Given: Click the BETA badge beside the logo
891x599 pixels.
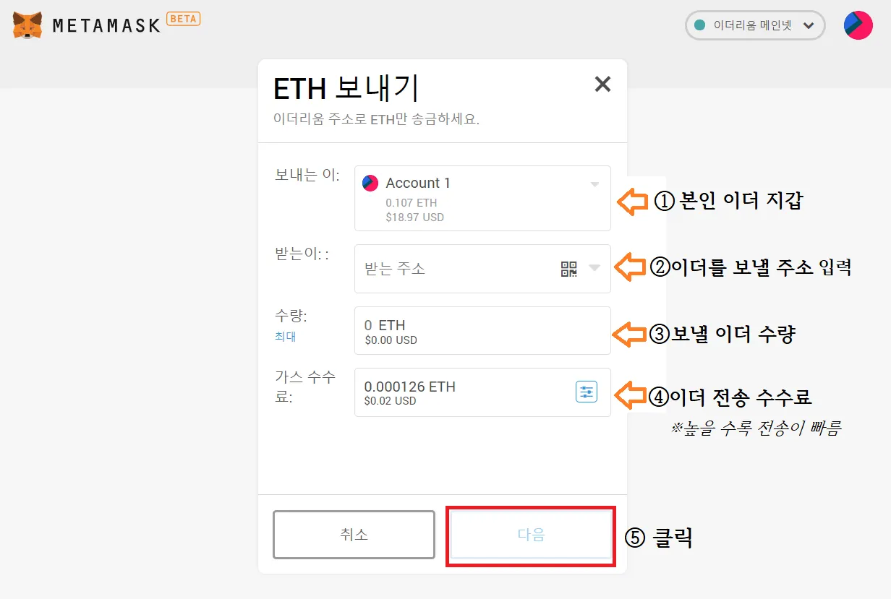Looking at the screenshot, I should pyautogui.click(x=184, y=19).
